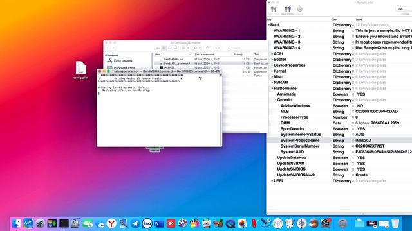The image size is (412, 231).
Task: Click MLB value C02008700CDPHCDAD
Action: tap(377, 112)
